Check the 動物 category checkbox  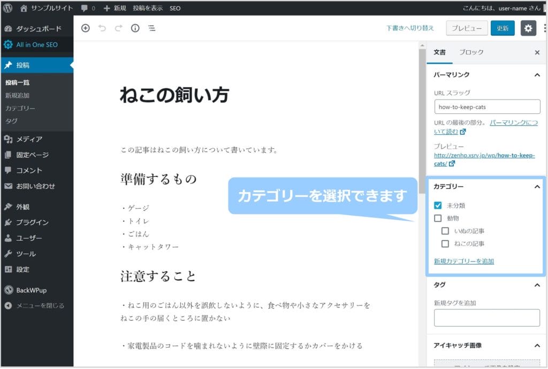[438, 218]
